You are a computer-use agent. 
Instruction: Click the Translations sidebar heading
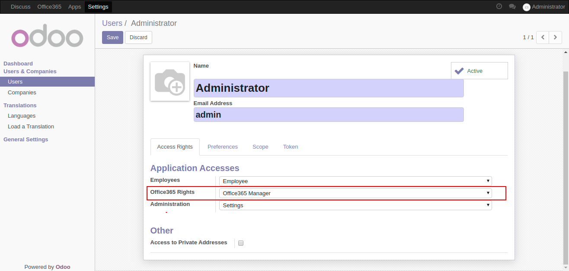[20, 106]
